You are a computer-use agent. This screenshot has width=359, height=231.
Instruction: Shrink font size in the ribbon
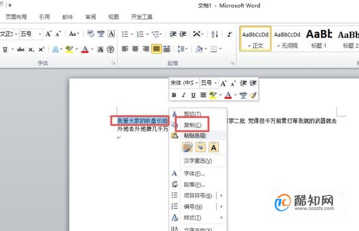click(x=58, y=34)
